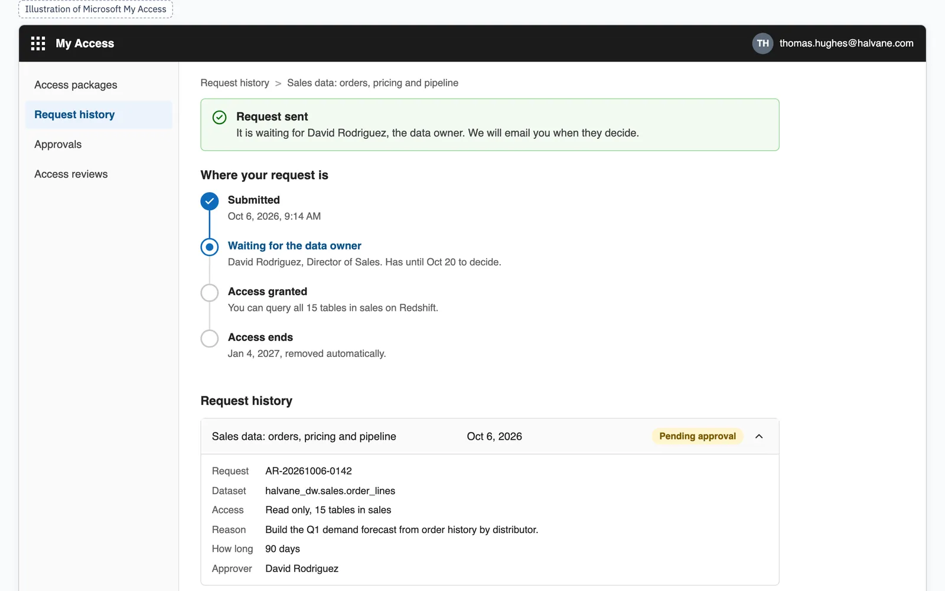Screen dimensions: 945x591
Task: Click the Oct 6, 2026 row date
Action: pyautogui.click(x=494, y=436)
